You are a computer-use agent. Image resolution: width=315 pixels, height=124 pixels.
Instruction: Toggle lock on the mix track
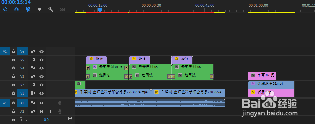(x=14, y=120)
